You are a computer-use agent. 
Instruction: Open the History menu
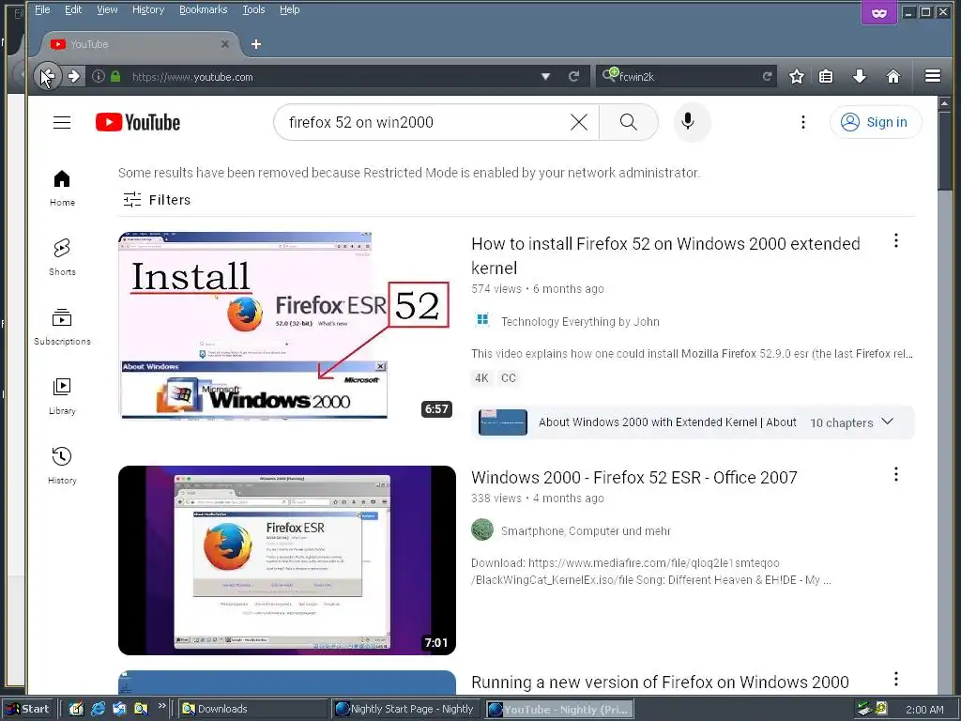(x=148, y=9)
